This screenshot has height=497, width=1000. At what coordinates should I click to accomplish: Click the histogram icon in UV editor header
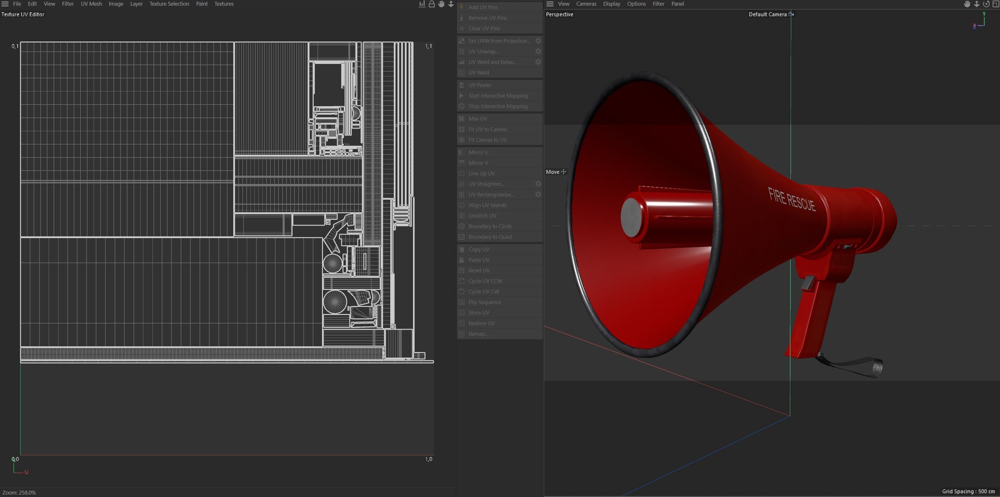(x=422, y=4)
